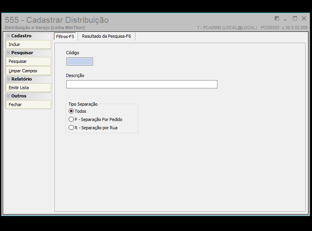Click the window theme toggle icon

point(277,18)
